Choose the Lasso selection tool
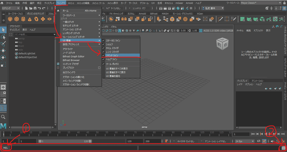 click(x=3, y=37)
